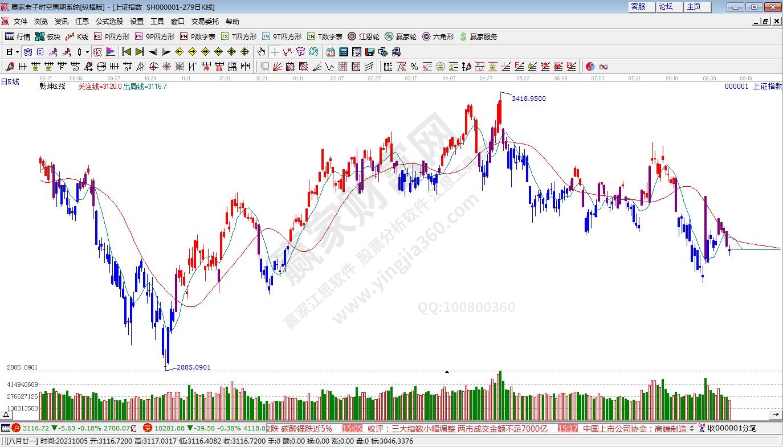The image size is (783, 447).
Task: Click the yin-yang icon in toolbar
Action: 590,67
